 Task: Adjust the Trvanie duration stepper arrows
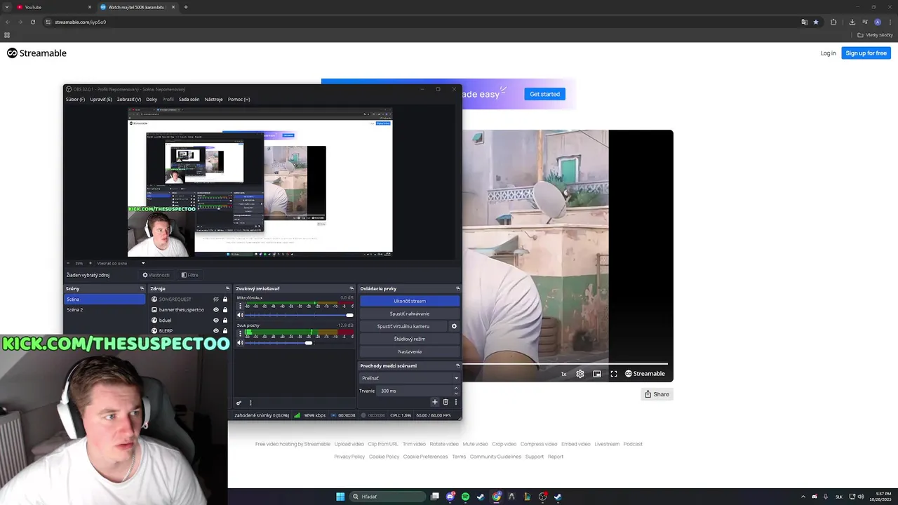pyautogui.click(x=456, y=391)
